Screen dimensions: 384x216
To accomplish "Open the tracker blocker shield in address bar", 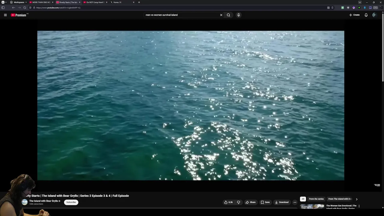I will [30, 8].
